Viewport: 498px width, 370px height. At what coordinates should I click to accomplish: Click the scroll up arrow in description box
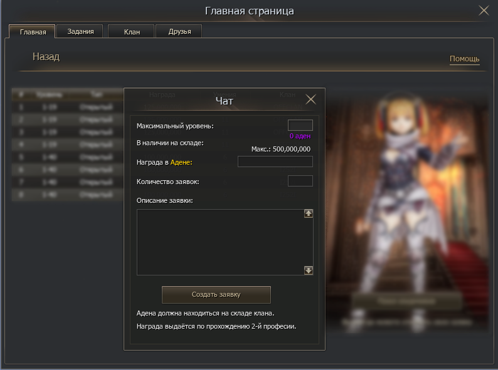[309, 213]
